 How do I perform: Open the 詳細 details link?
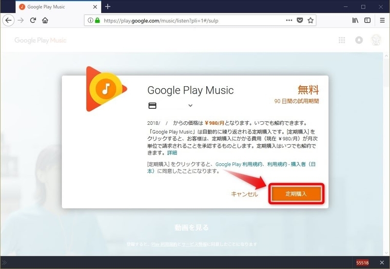[x=172, y=153]
